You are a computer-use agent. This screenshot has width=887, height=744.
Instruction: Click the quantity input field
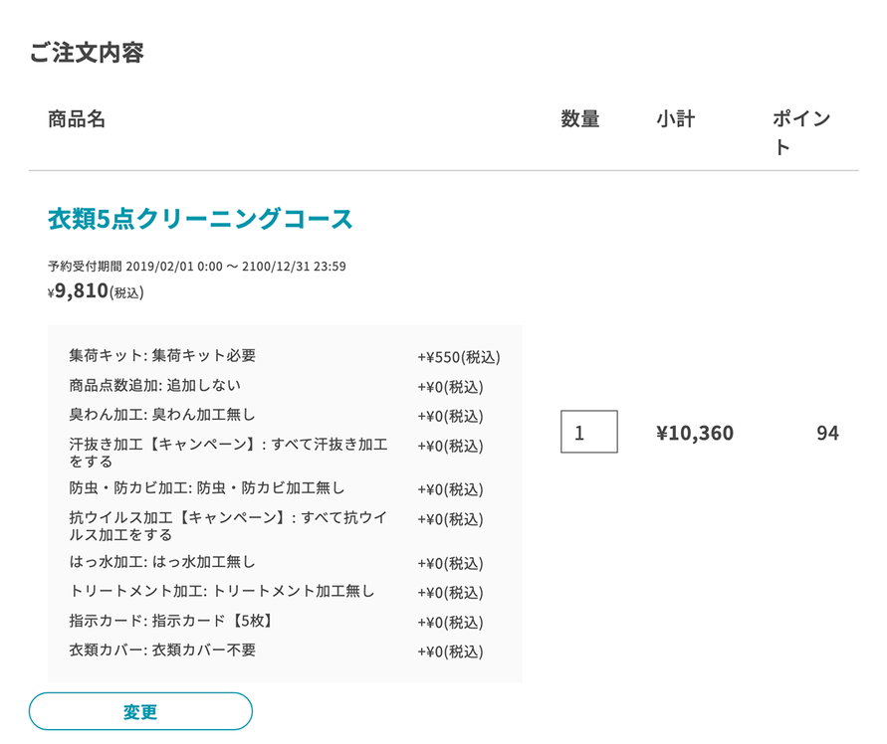(588, 432)
